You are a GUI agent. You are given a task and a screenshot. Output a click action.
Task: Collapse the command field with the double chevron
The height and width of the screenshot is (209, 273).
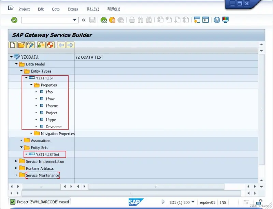(84, 20)
